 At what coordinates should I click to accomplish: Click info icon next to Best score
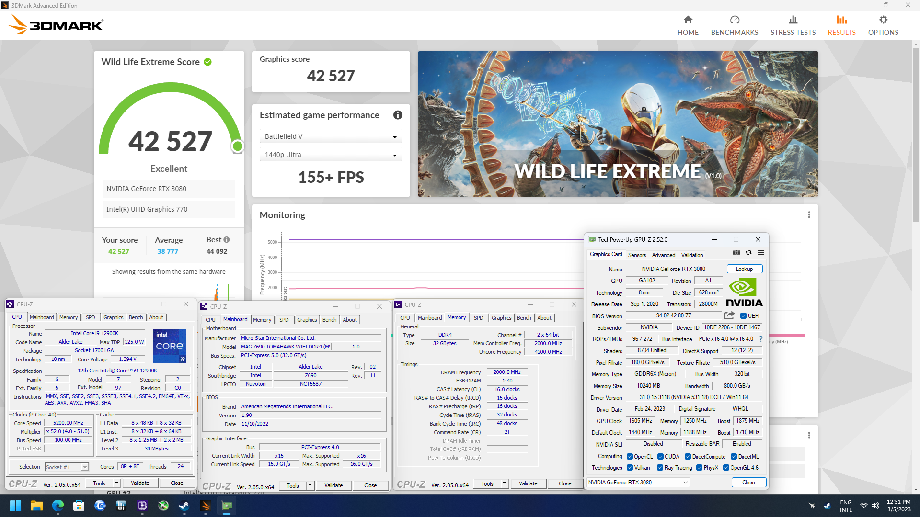tap(227, 239)
